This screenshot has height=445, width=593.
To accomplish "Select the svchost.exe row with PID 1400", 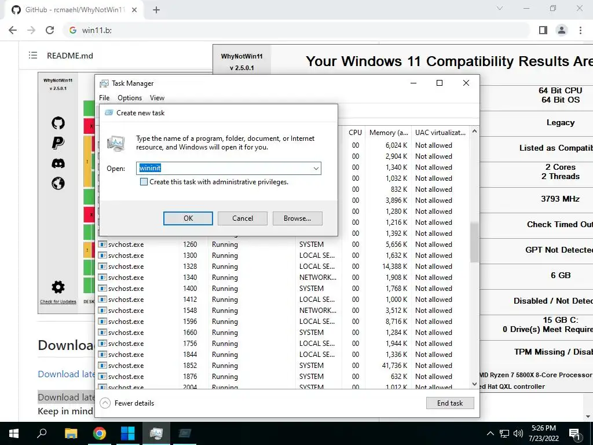I will pos(284,289).
